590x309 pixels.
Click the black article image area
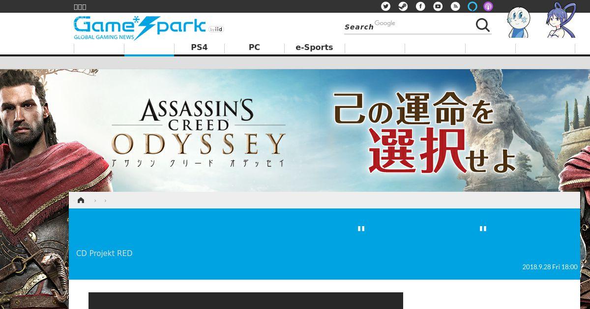pos(246,301)
